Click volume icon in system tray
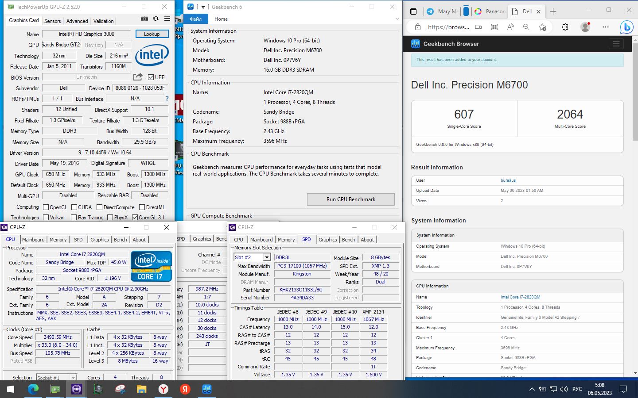The image size is (638, 398). coord(564,389)
